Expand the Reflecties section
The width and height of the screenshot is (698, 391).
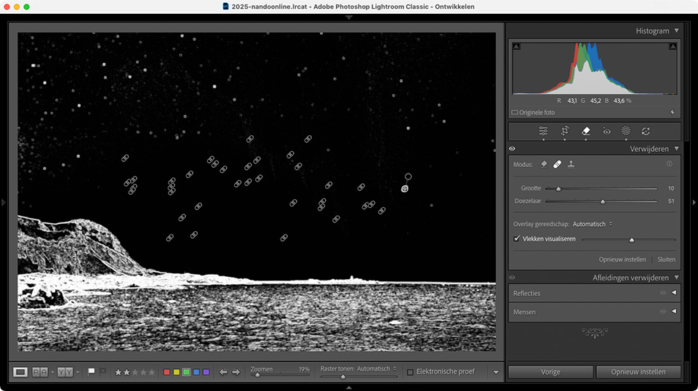pos(674,293)
